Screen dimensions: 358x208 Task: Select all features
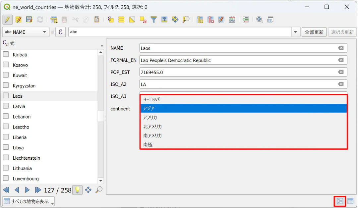(x=121, y=20)
